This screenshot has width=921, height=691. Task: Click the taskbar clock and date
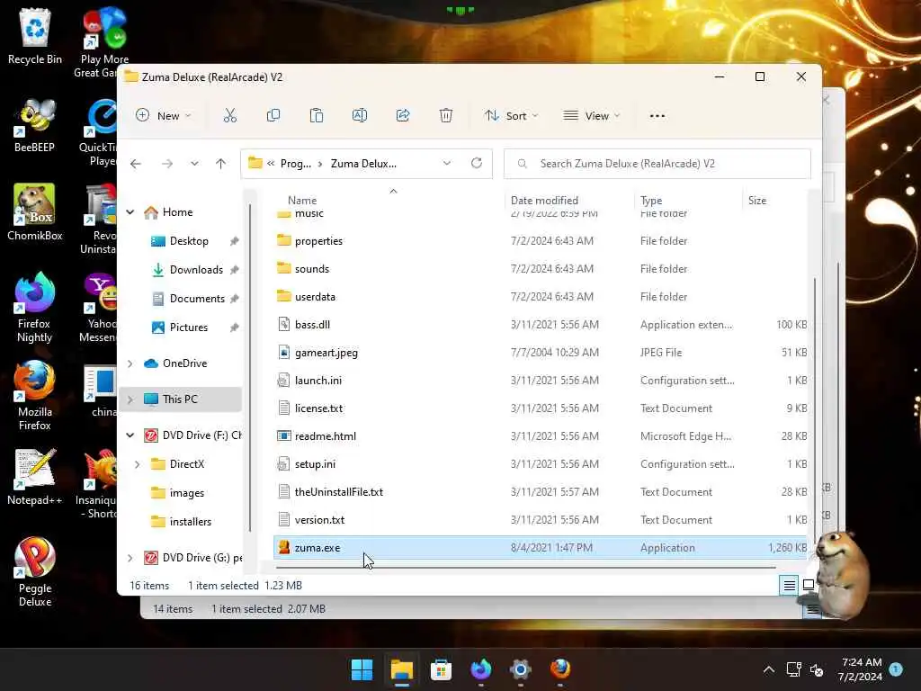(x=861, y=669)
